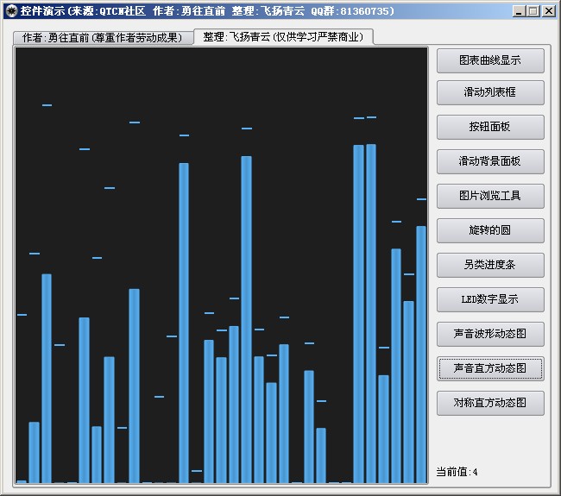
Task: Show 声音波形动态图 demo
Action: tap(490, 334)
